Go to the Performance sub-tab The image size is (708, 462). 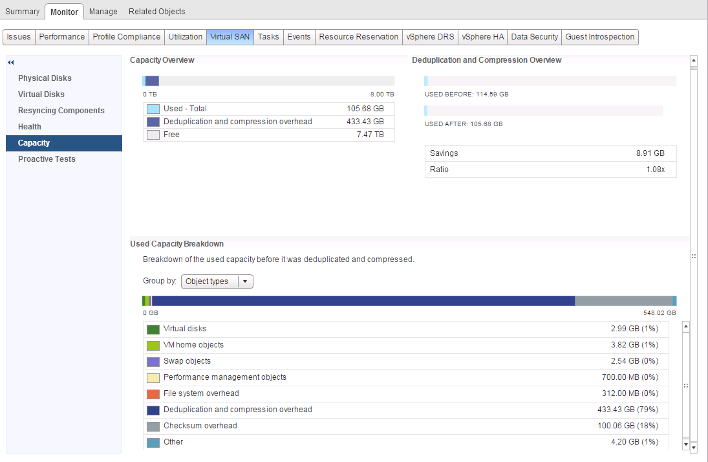pyautogui.click(x=62, y=37)
